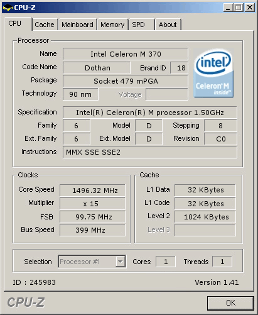Click the Processor #1 combo box
258x315 pixels.
point(92,262)
